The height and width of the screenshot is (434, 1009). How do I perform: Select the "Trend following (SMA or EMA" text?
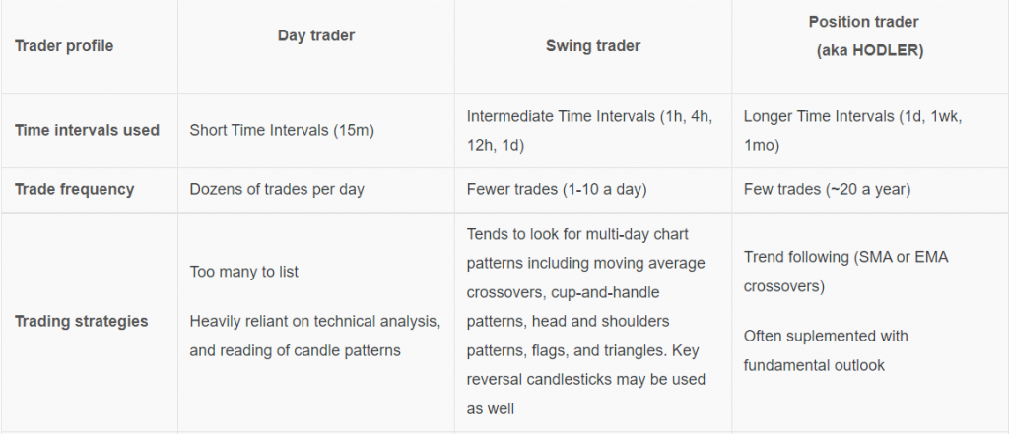pos(844,256)
